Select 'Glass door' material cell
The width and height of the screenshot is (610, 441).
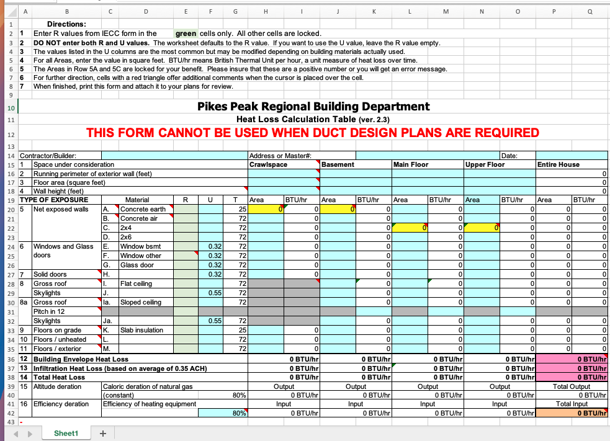(x=146, y=265)
